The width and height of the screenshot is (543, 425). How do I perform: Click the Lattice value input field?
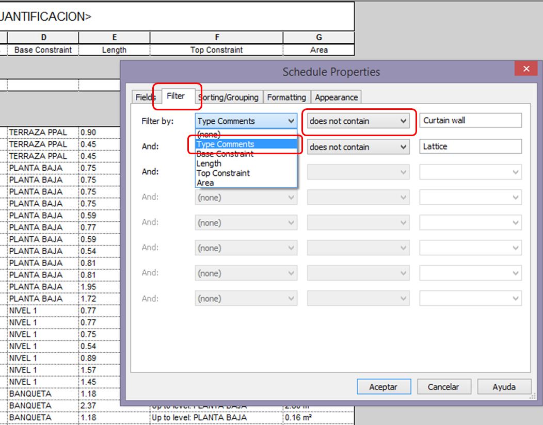pyautogui.click(x=470, y=146)
